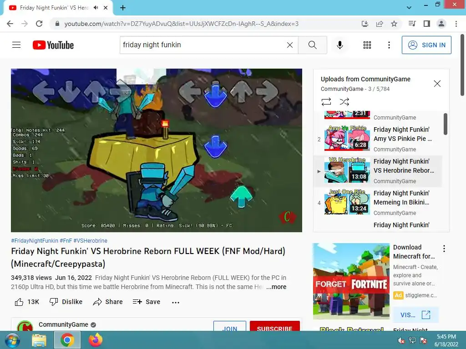Click the muted volume tray icon
The image size is (466, 349).
[401, 340]
